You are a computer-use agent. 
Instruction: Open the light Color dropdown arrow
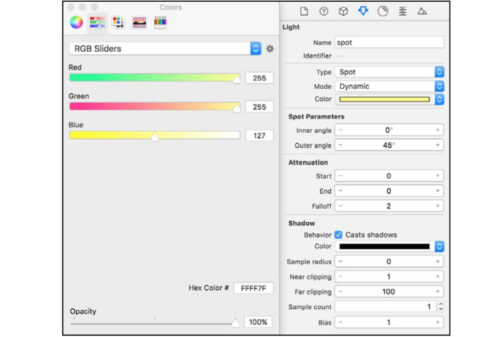click(x=439, y=99)
